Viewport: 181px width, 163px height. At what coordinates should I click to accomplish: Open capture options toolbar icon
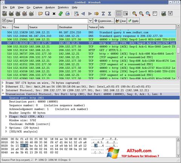[x=11, y=14]
